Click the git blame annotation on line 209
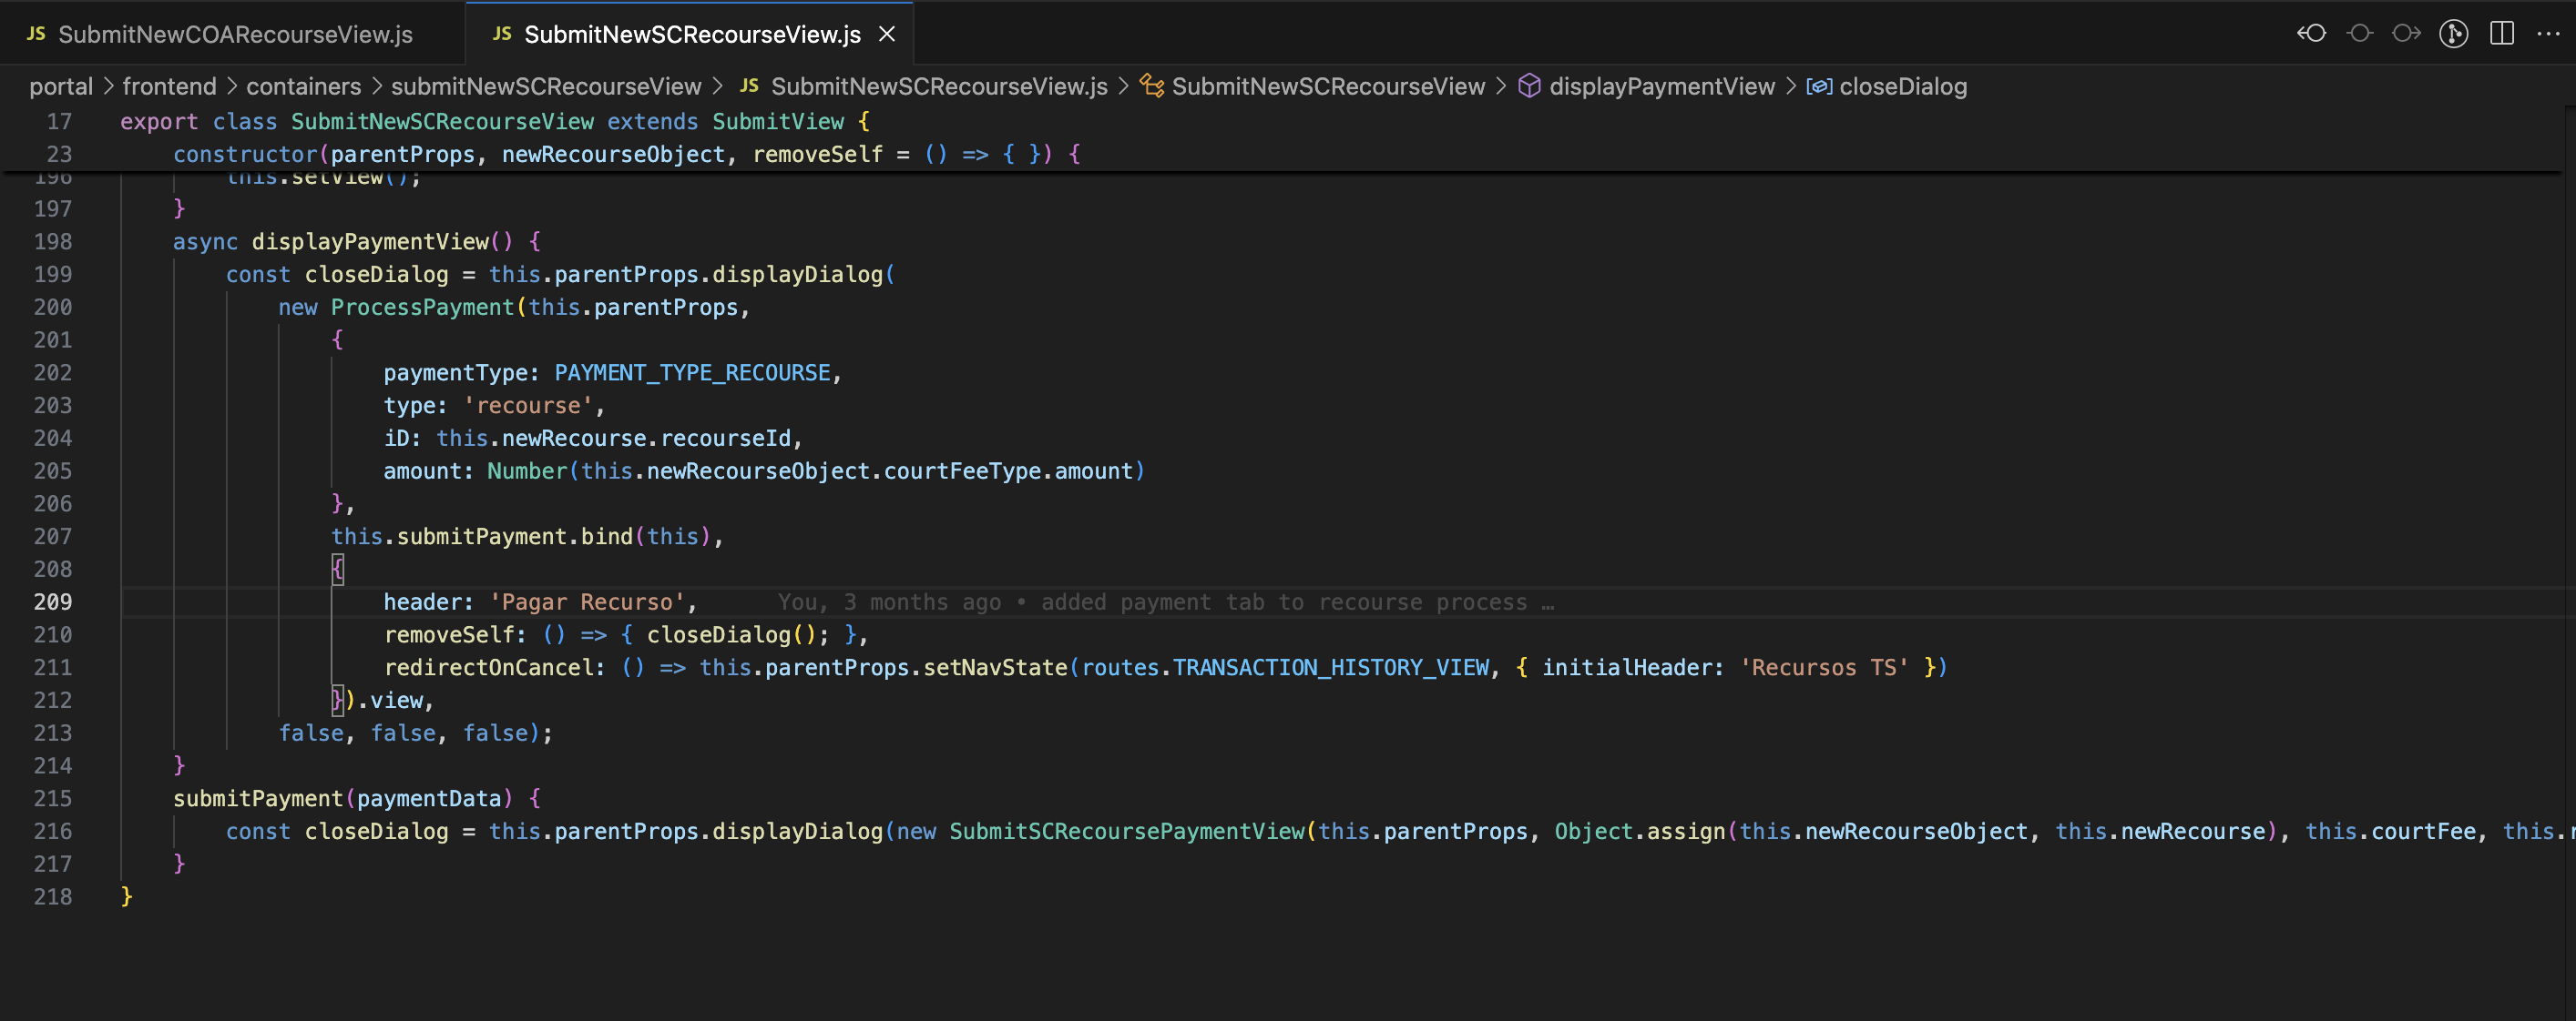2576x1021 pixels. (x=1165, y=602)
